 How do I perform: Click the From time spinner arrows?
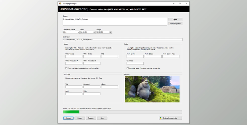coord(94,32)
